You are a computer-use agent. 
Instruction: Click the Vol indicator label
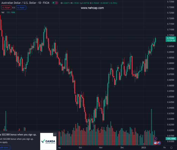[3, 12]
